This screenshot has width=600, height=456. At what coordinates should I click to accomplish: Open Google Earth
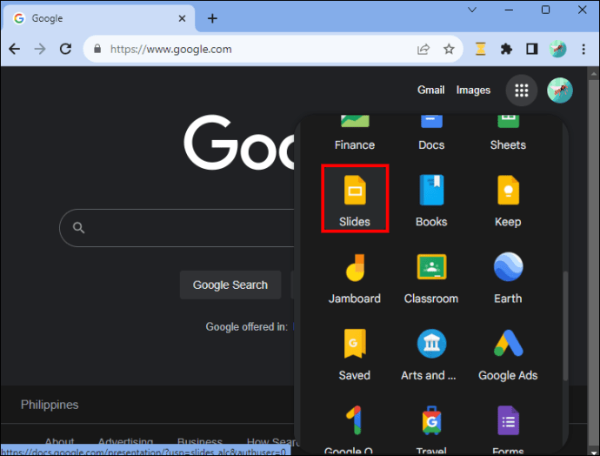[508, 278]
